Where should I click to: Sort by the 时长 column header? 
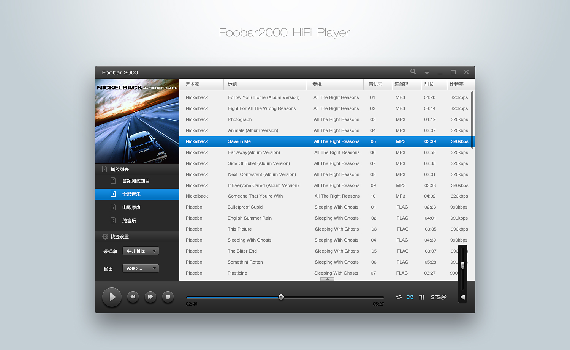434,84
